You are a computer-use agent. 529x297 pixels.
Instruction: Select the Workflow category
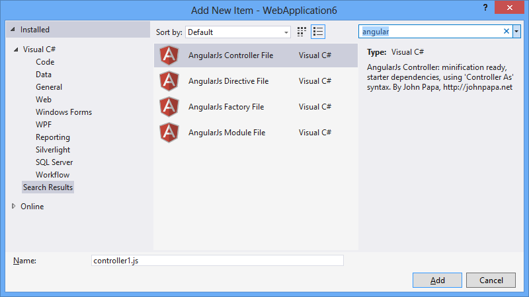(53, 175)
